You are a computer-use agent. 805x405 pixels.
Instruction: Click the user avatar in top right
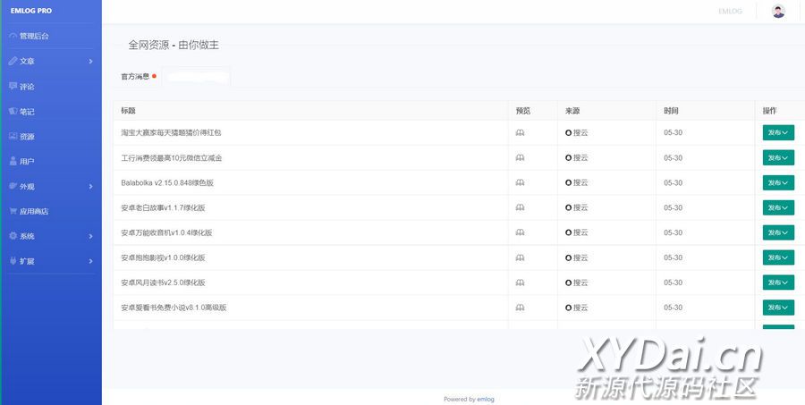pos(778,12)
